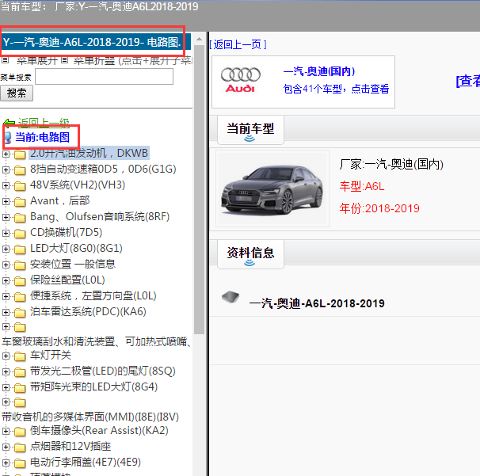Screen dimensions: 480x476
Task: Click the menu collapse icon
Action: point(64,60)
